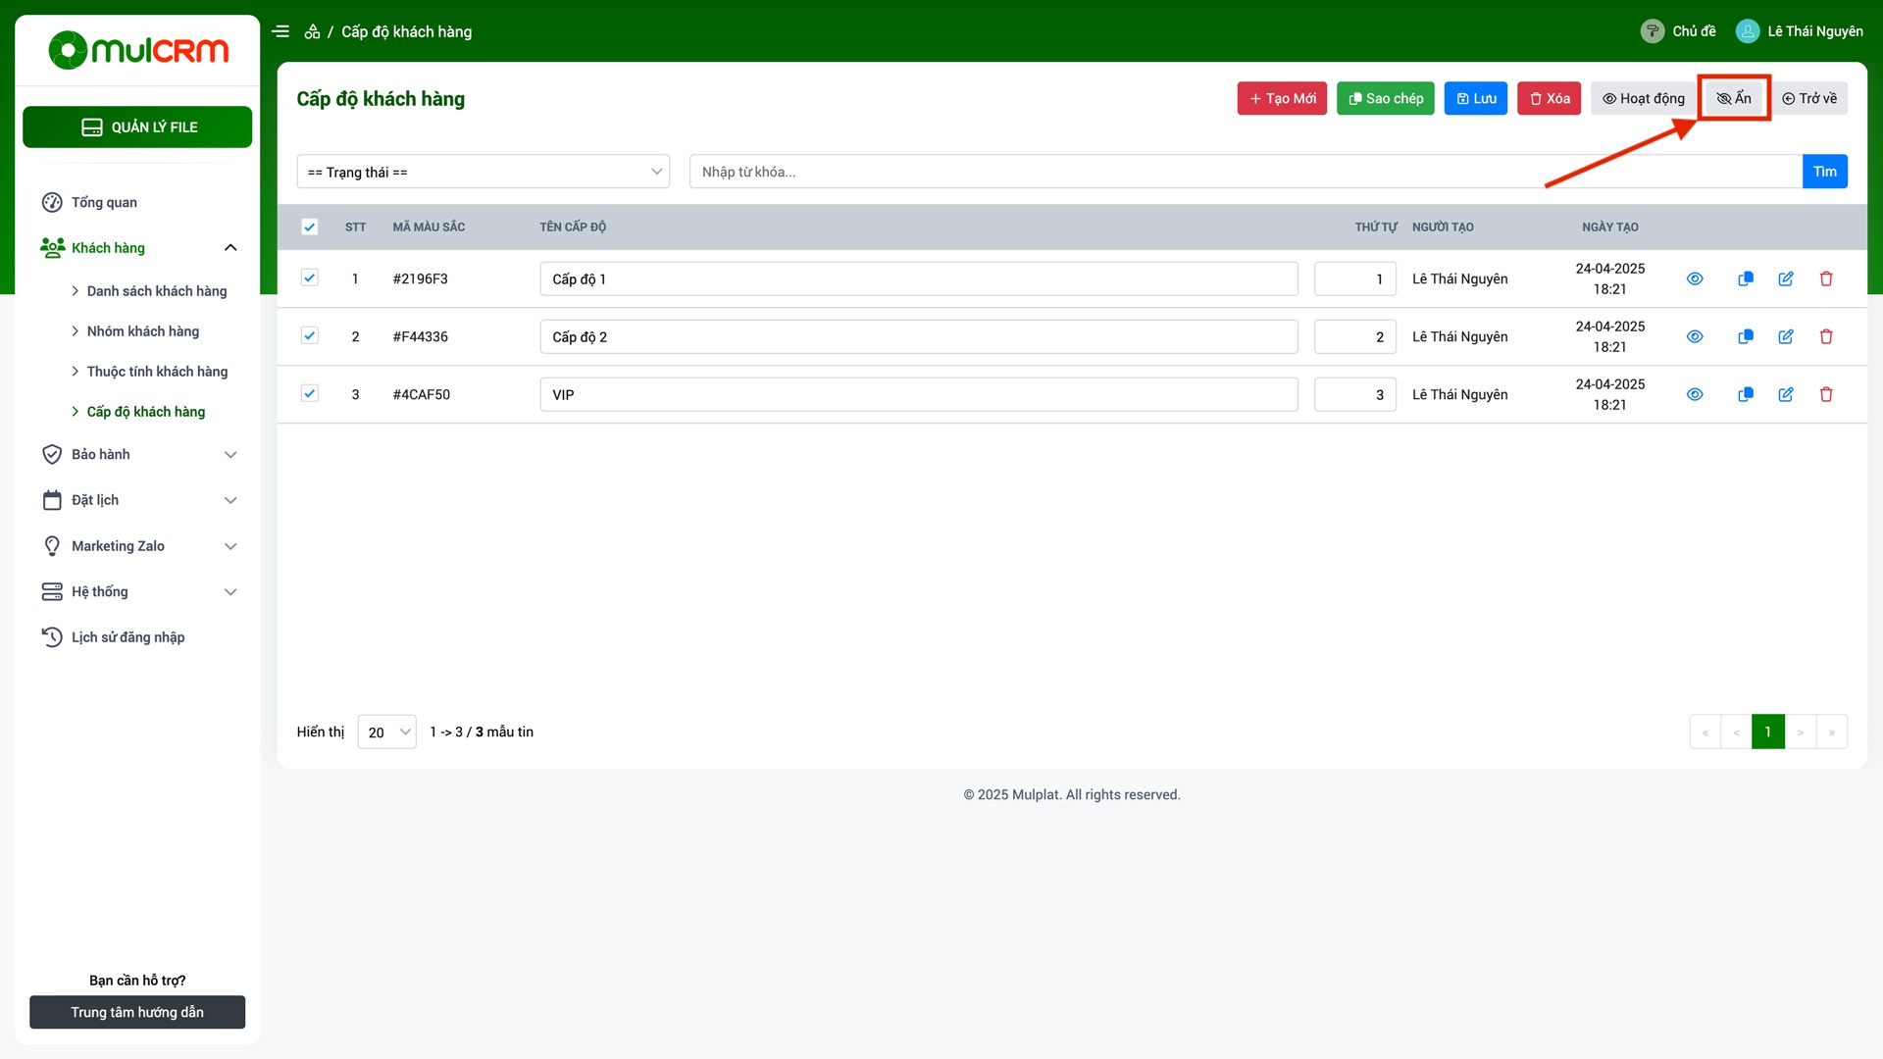This screenshot has height=1059, width=1883.
Task: Click the edit icon for VIP row
Action: (1786, 394)
